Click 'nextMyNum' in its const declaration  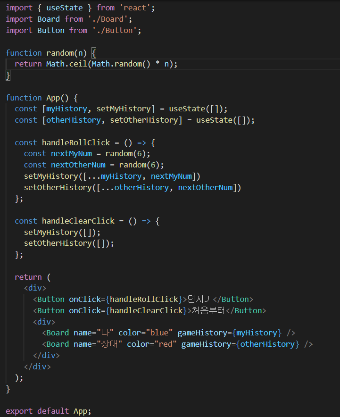71,154
